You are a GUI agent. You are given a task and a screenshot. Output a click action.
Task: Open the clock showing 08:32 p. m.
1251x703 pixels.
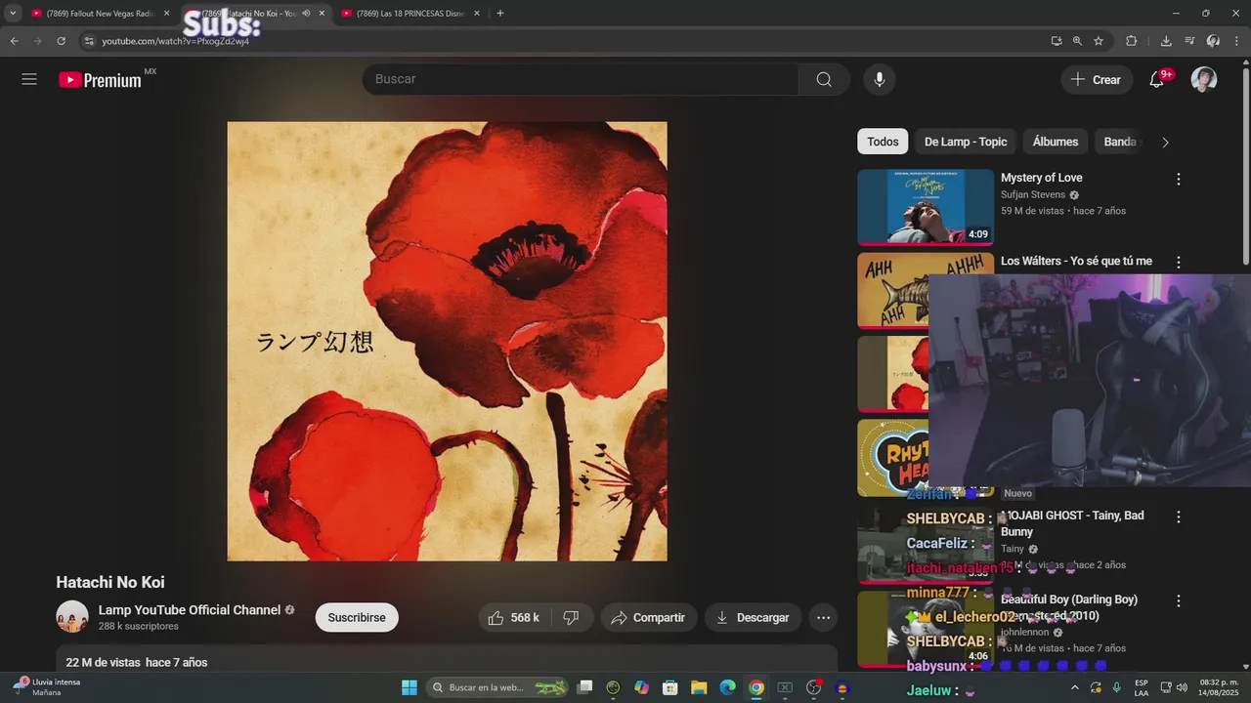(x=1219, y=687)
